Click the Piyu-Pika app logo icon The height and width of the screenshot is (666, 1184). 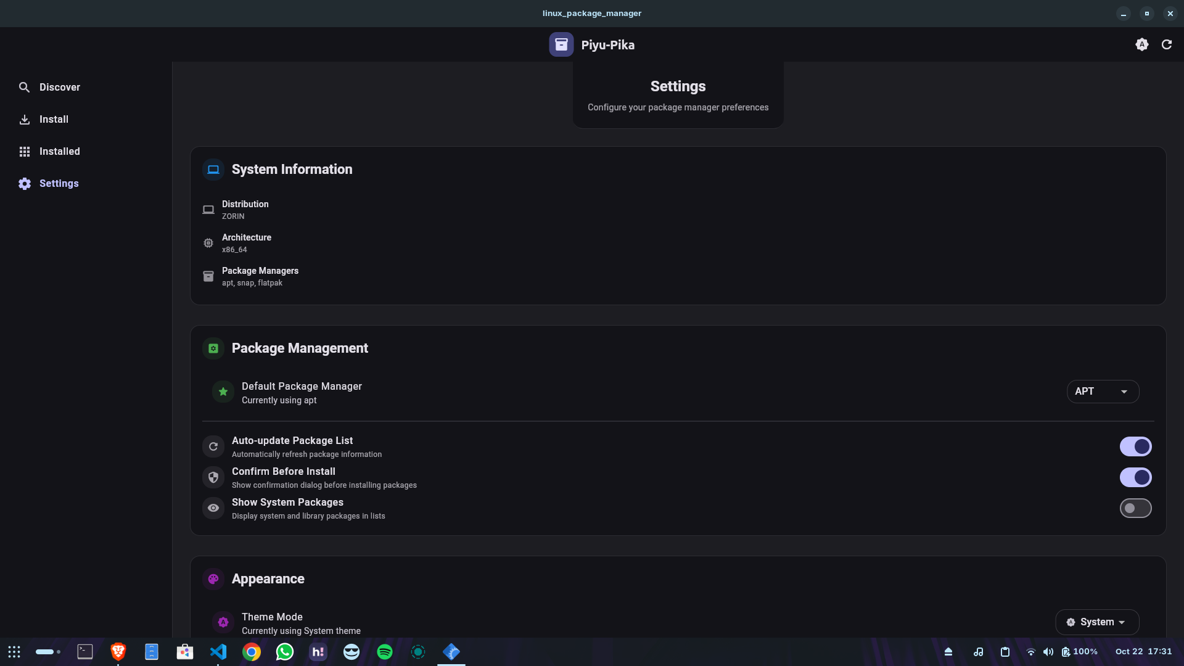pos(561,44)
